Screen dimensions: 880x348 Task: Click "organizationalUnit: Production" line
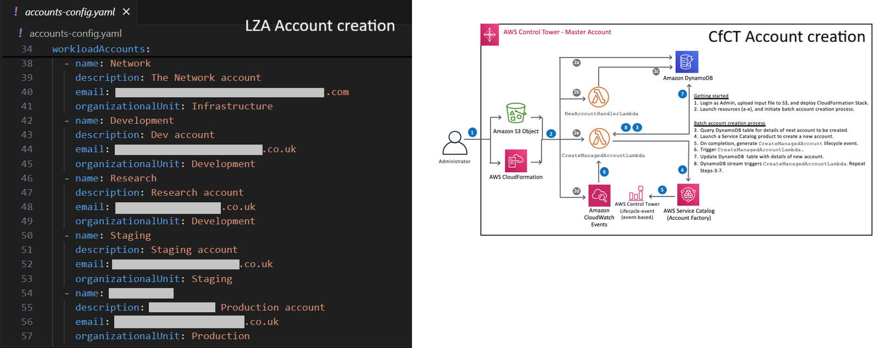(163, 336)
